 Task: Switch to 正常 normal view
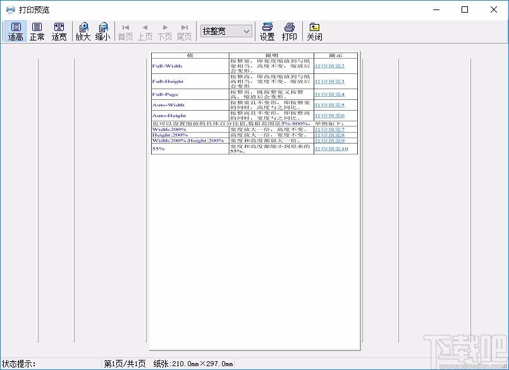pyautogui.click(x=37, y=32)
